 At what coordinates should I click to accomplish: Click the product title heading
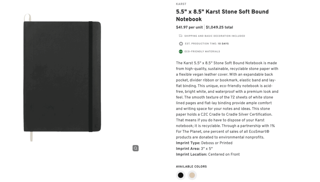tap(222, 15)
